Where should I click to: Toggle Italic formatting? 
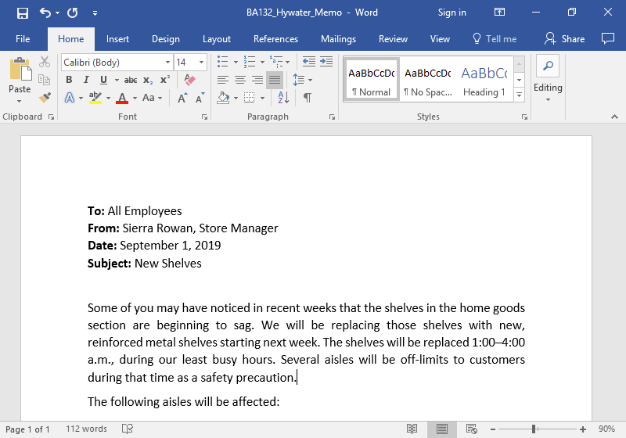click(86, 80)
